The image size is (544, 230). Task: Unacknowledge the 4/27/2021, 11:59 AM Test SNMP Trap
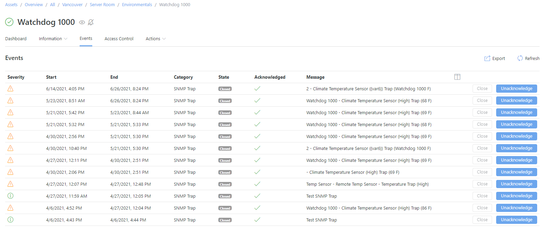[x=516, y=196]
